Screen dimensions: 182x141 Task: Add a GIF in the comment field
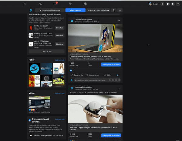point(116,80)
